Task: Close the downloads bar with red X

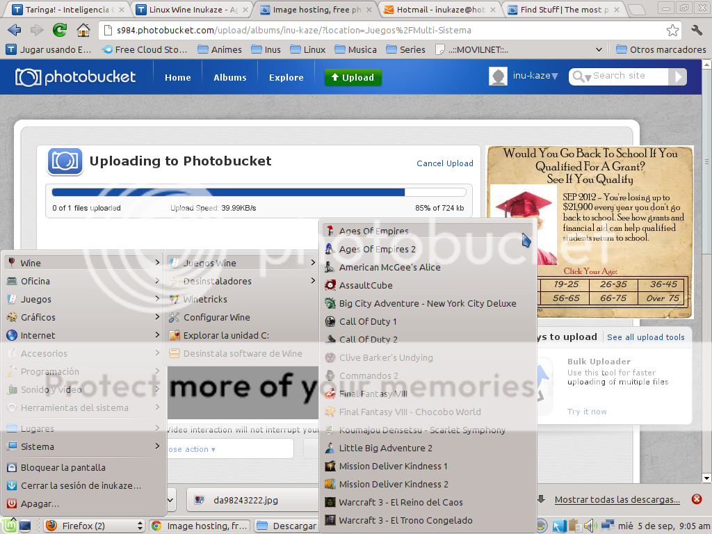Action: 697,499
